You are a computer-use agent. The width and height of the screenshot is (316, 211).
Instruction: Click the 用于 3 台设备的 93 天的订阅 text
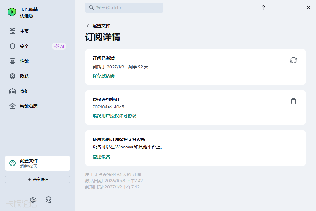click(x=113, y=174)
